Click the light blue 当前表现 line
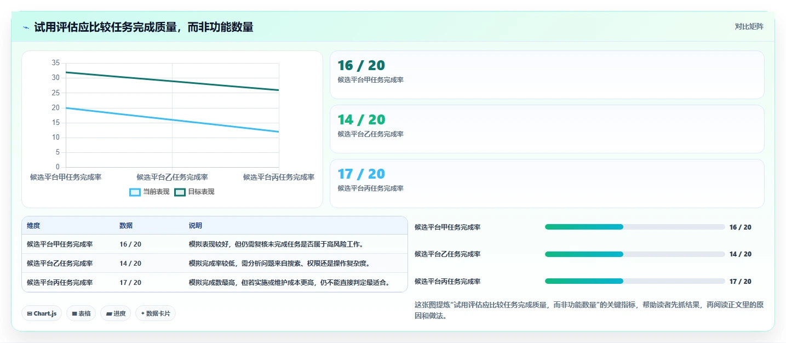Image resolution: width=786 pixels, height=343 pixels. [x=172, y=119]
